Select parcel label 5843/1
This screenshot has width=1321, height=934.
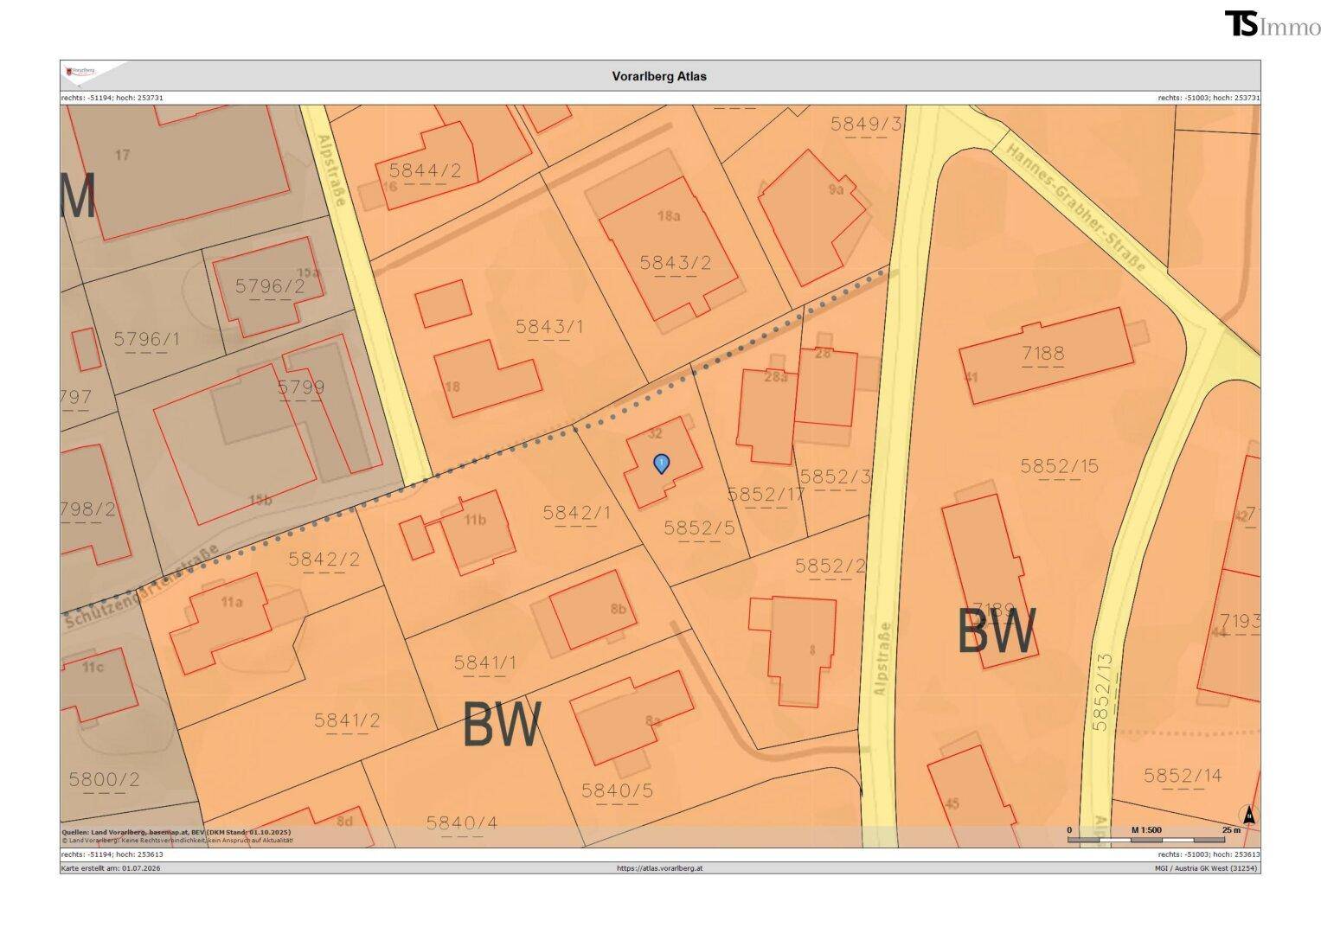pyautogui.click(x=549, y=327)
